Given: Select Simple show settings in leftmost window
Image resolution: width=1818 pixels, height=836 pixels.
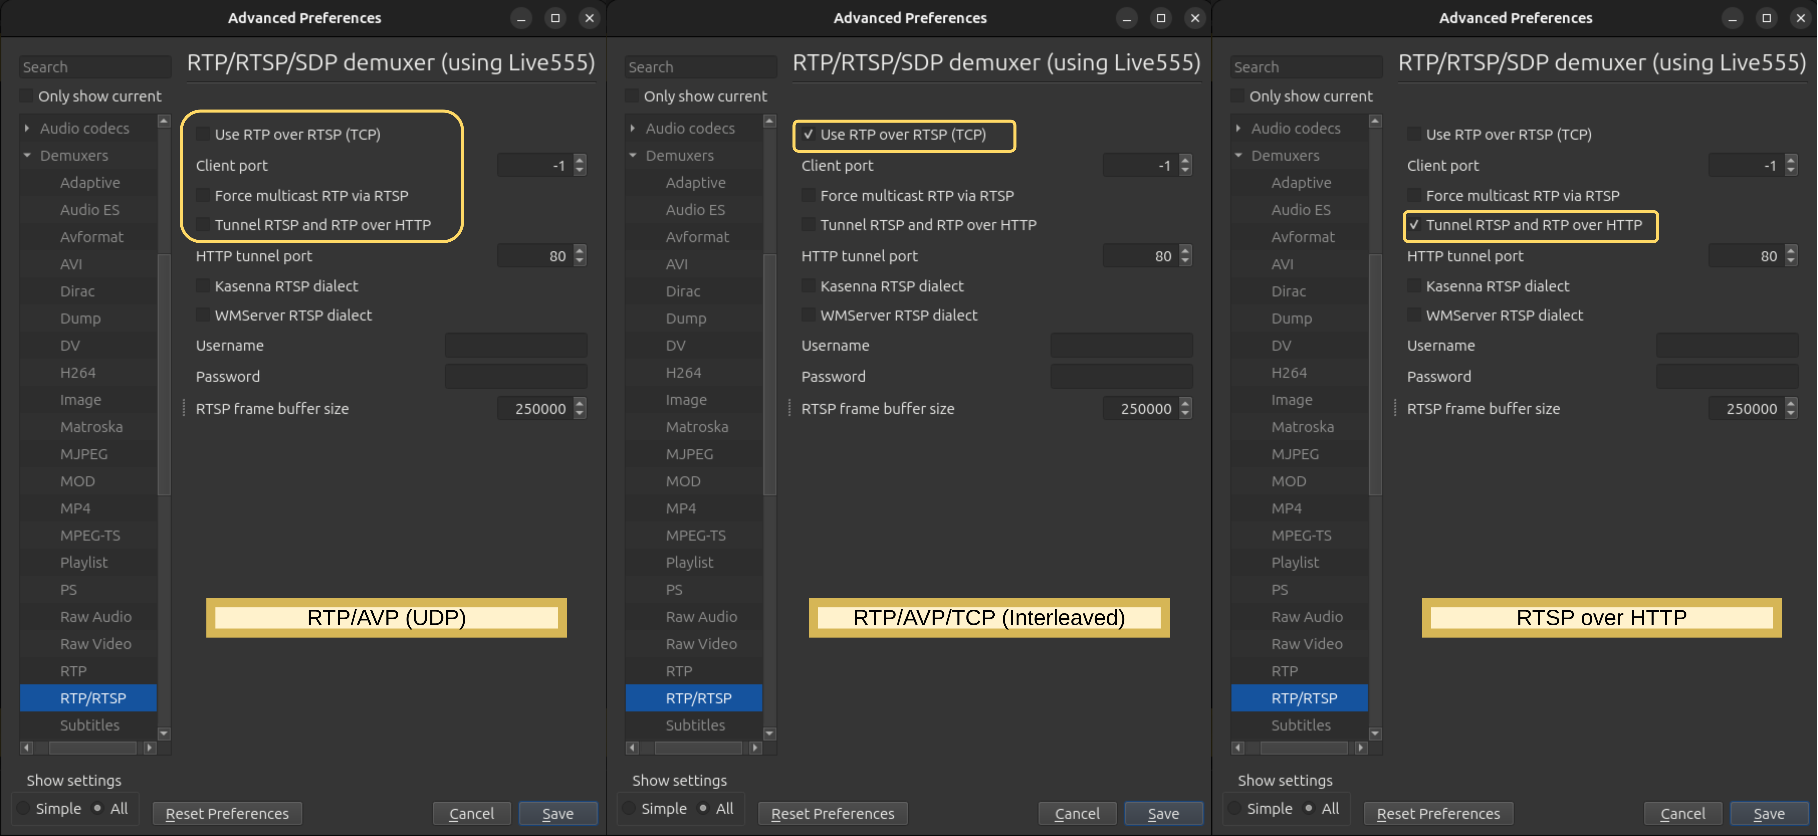Looking at the screenshot, I should click(23, 808).
